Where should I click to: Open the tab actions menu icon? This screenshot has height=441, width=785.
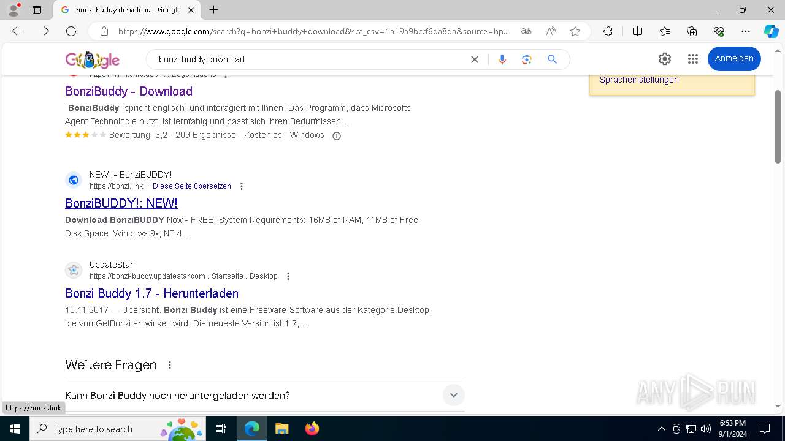tap(37, 10)
